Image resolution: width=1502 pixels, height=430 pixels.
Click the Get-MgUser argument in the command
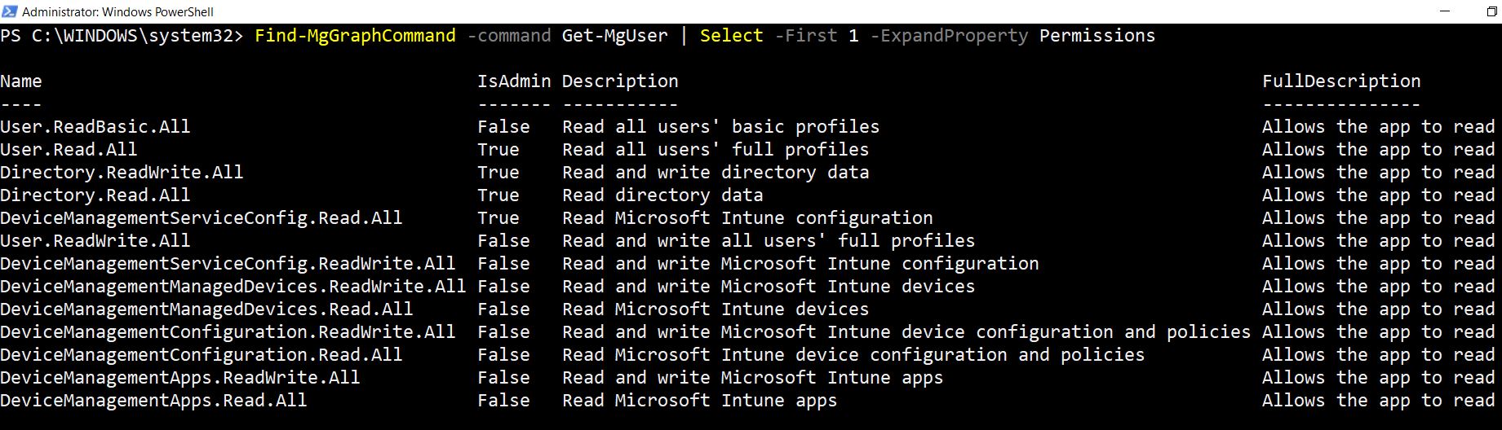(614, 36)
